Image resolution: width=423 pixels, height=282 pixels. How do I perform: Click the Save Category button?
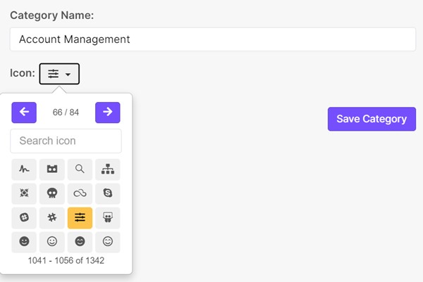tap(372, 119)
